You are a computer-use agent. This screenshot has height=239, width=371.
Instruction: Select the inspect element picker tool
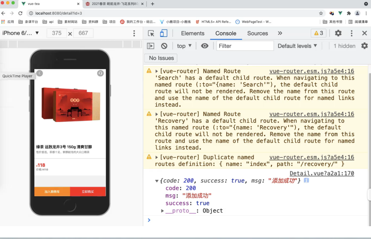coord(151,33)
